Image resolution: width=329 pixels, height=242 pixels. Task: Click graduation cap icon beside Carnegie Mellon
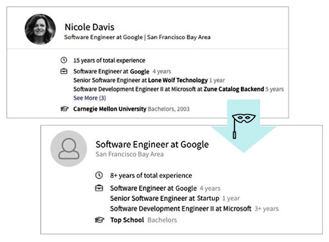pyautogui.click(x=64, y=109)
